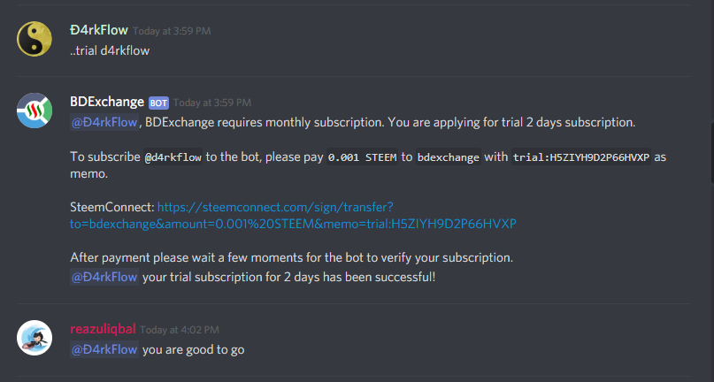
Task: Click the bdexchange account code snippet
Action: [x=448, y=157]
